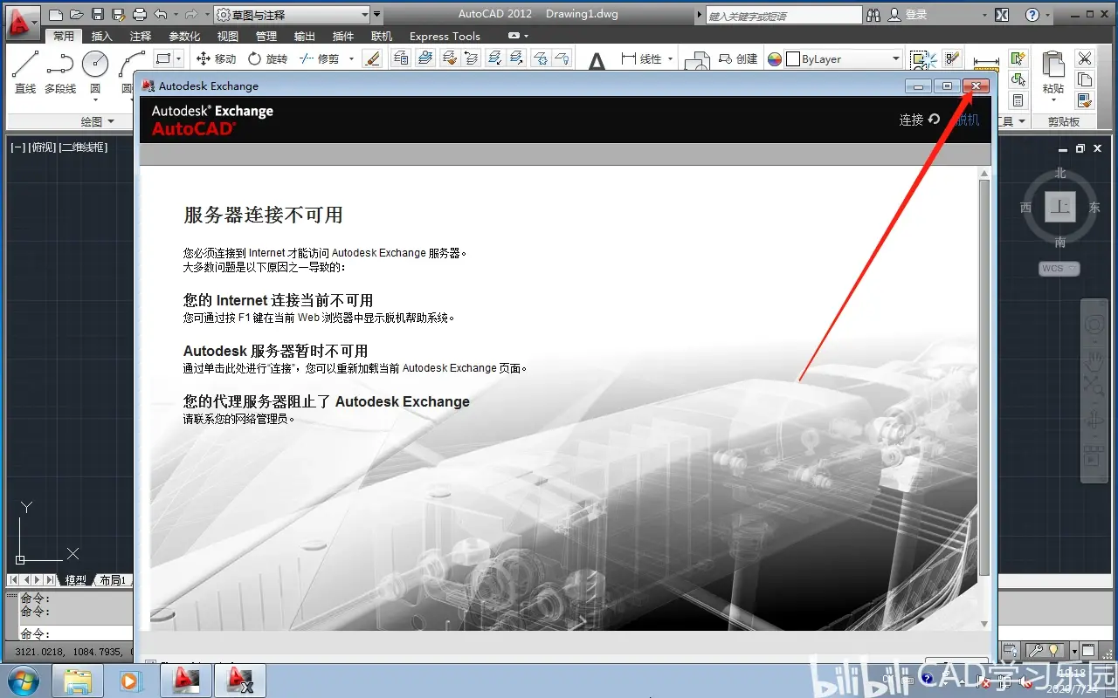Switch to the 视图 ribbon tab

point(228,36)
